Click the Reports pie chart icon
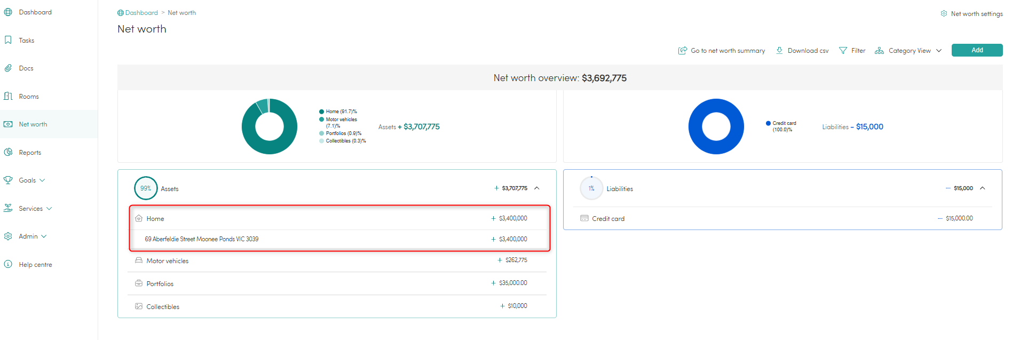 point(8,152)
